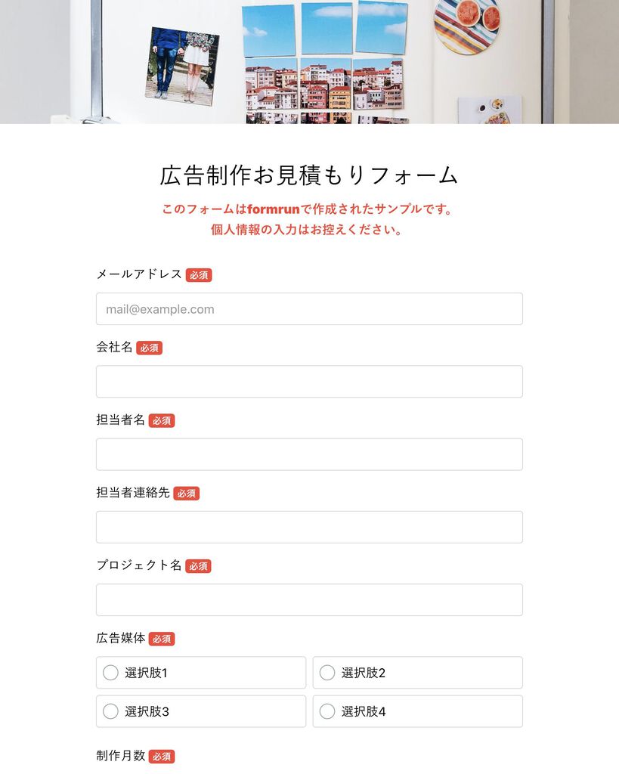Select the 担当者連絡先 input field
Screen dimensions: 619x774
point(309,527)
